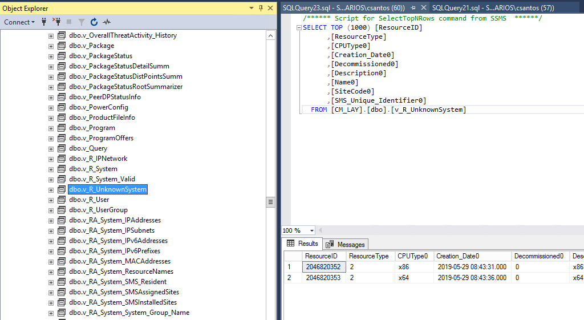Open the Connect dropdown in Object Explorer
The image size is (584, 320).
(x=19, y=22)
